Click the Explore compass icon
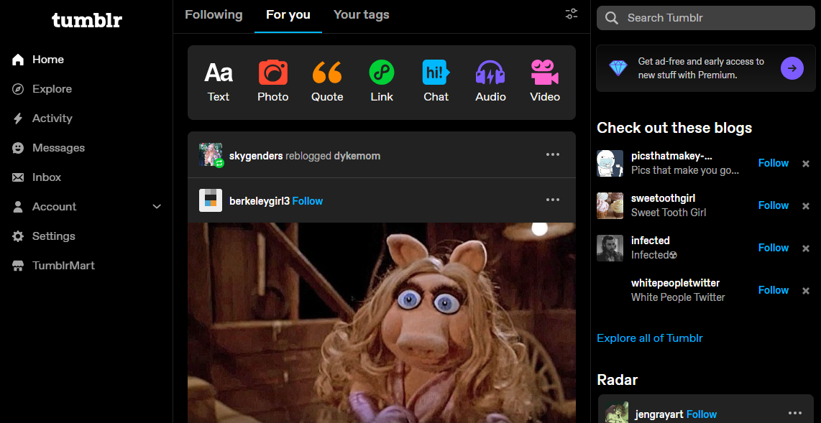The width and height of the screenshot is (821, 423). coord(18,89)
